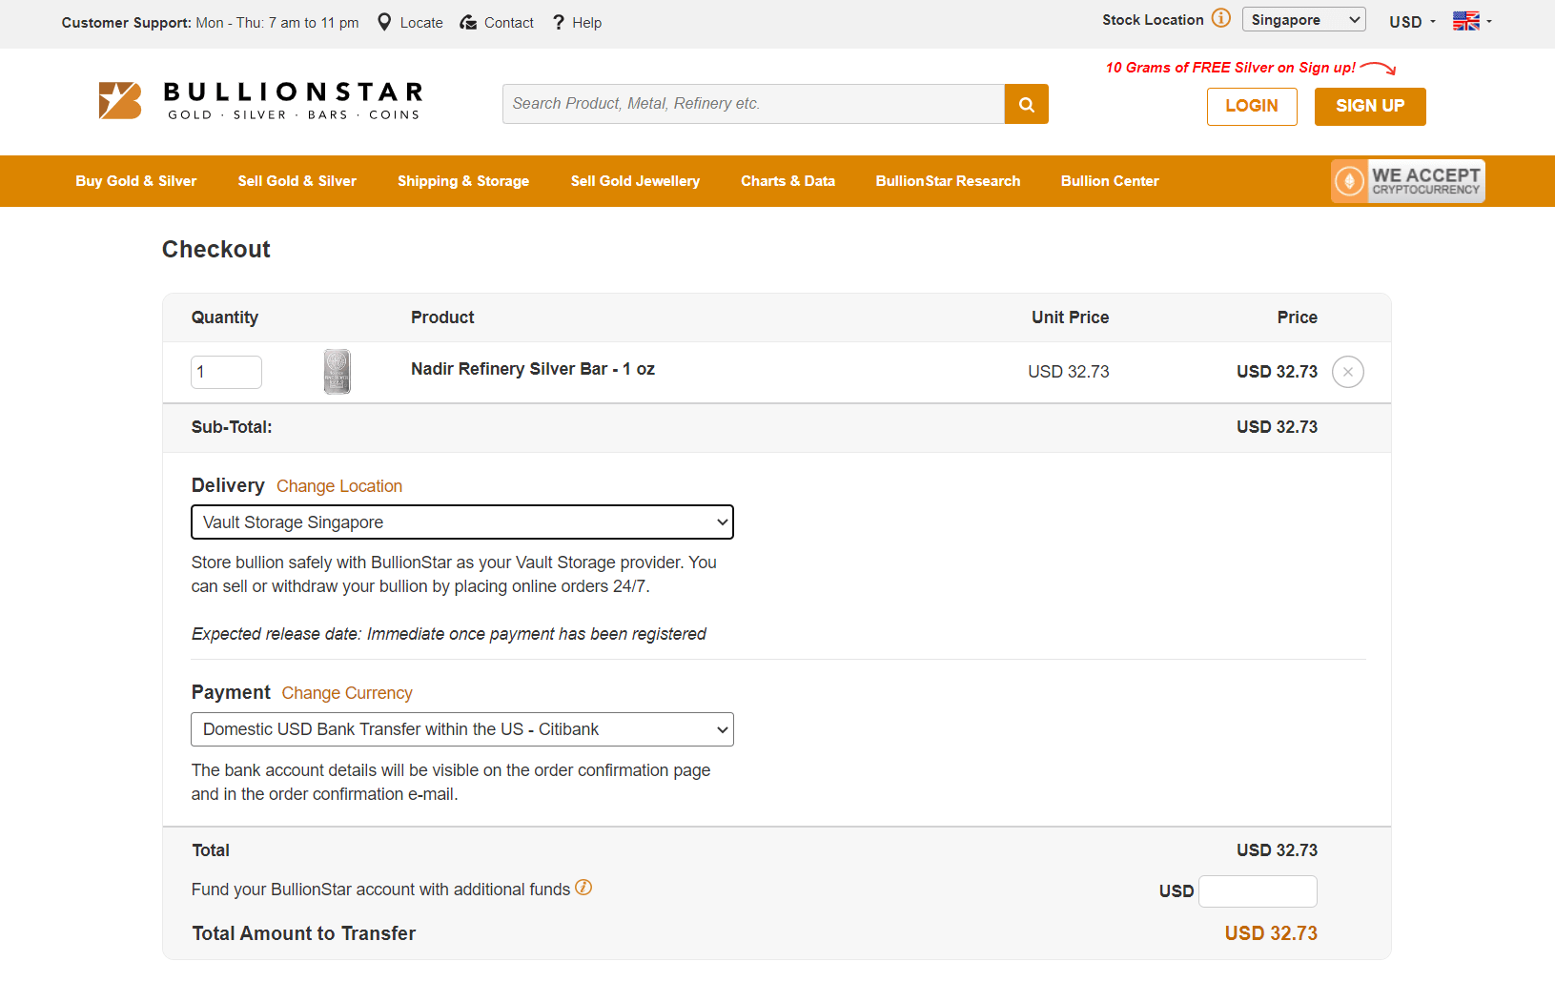Open the Buy Gold & Silver menu

[136, 181]
